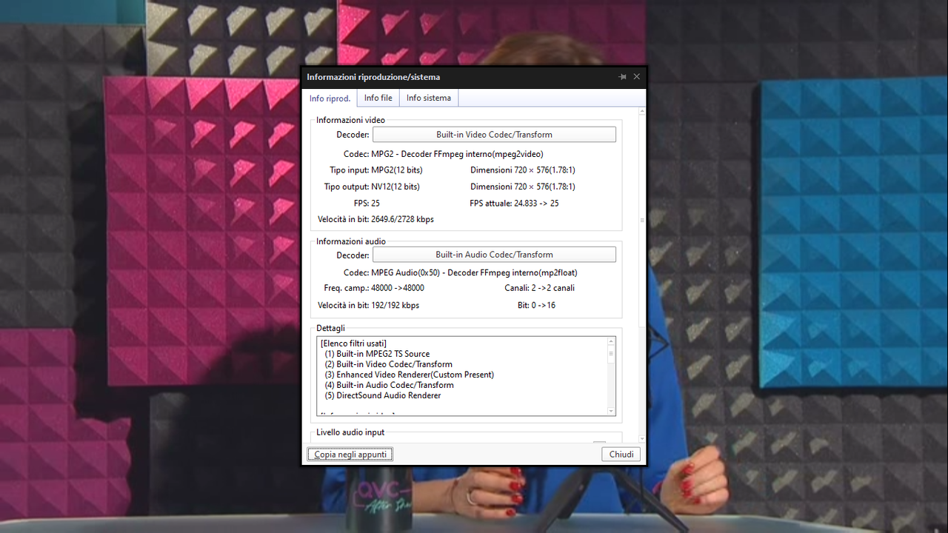This screenshot has height=533, width=948.
Task: Close the playback information dialog
Action: (621, 454)
